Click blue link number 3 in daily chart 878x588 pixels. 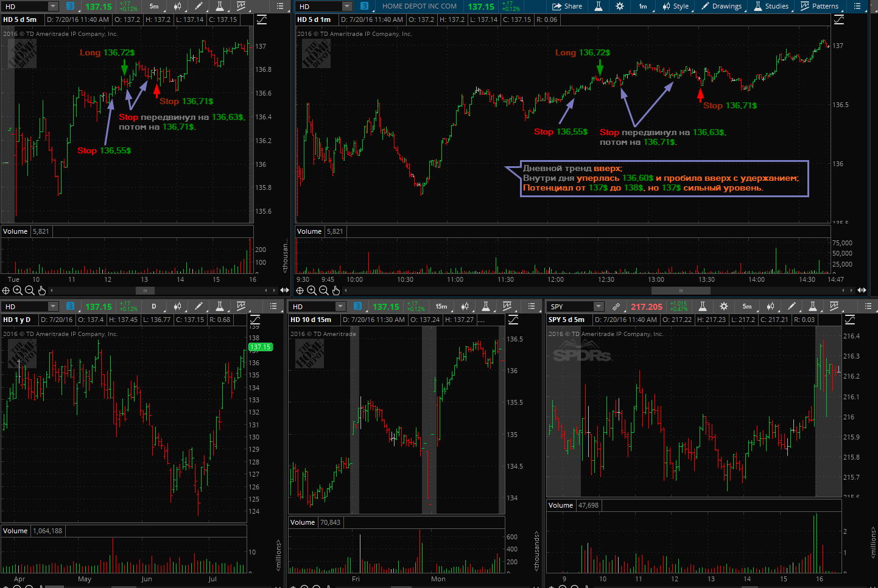click(x=71, y=306)
